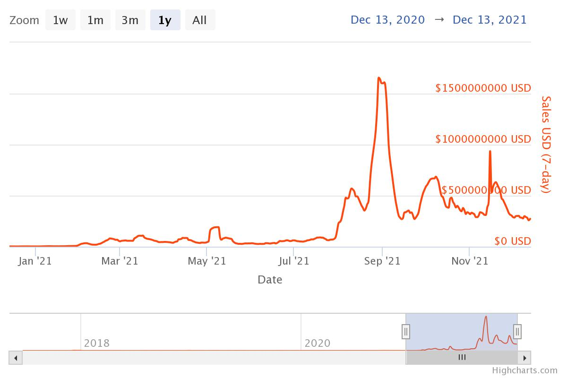Click the empty scrollbar track under 2018
This screenshot has width=567, height=378.
point(97,358)
